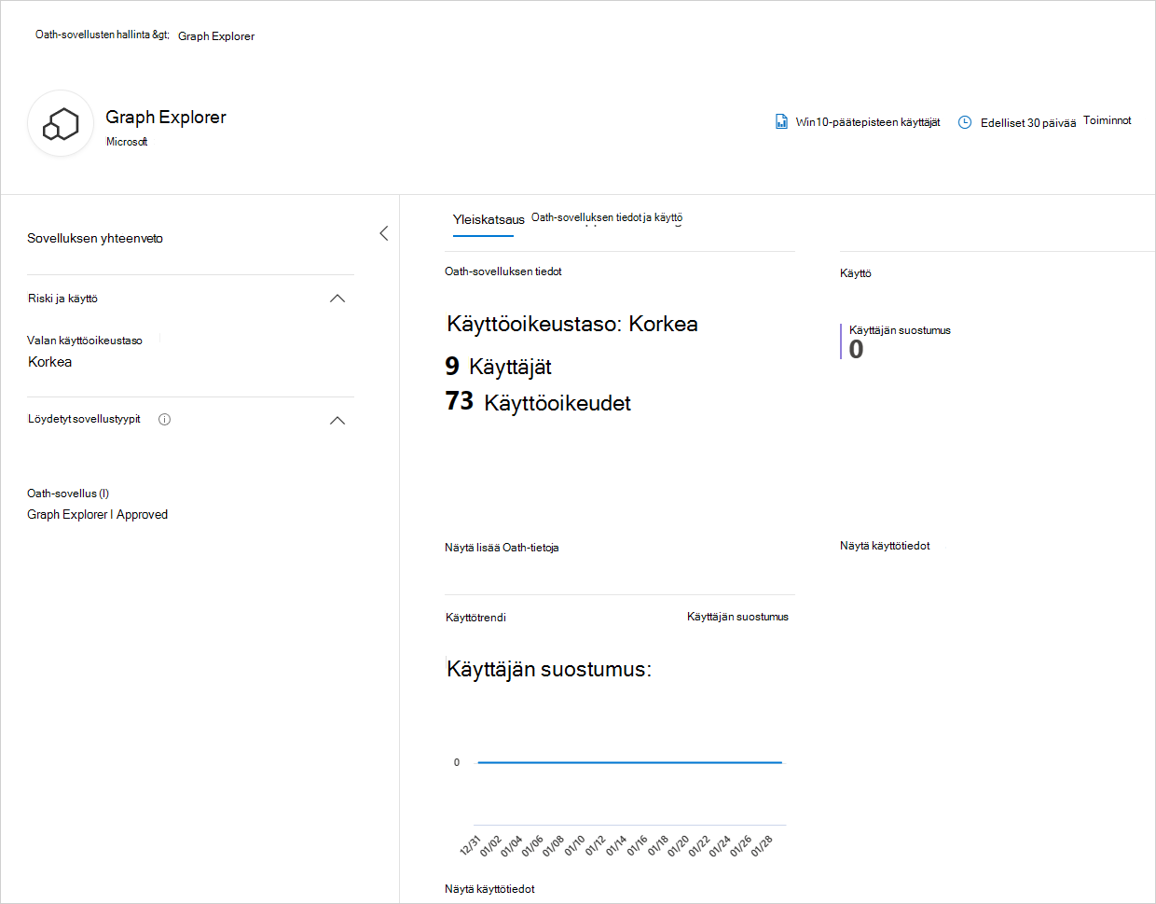Collapse the Löydetyt sovellustyypit section
1156x904 pixels.
click(x=337, y=421)
